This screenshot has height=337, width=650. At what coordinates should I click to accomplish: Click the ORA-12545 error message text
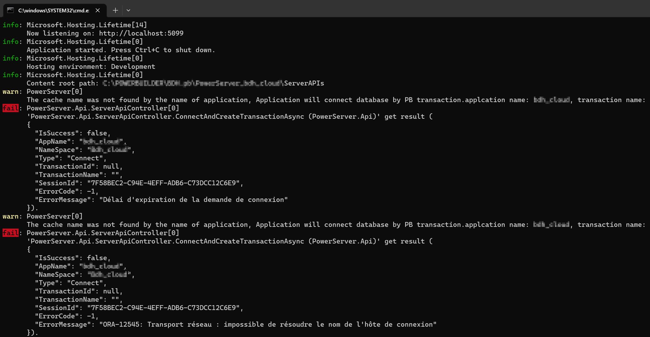(x=268, y=324)
